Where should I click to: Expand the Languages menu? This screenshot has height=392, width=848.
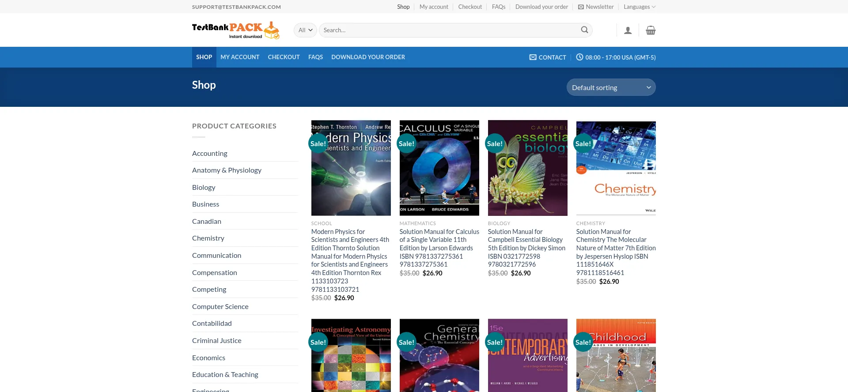pos(639,7)
